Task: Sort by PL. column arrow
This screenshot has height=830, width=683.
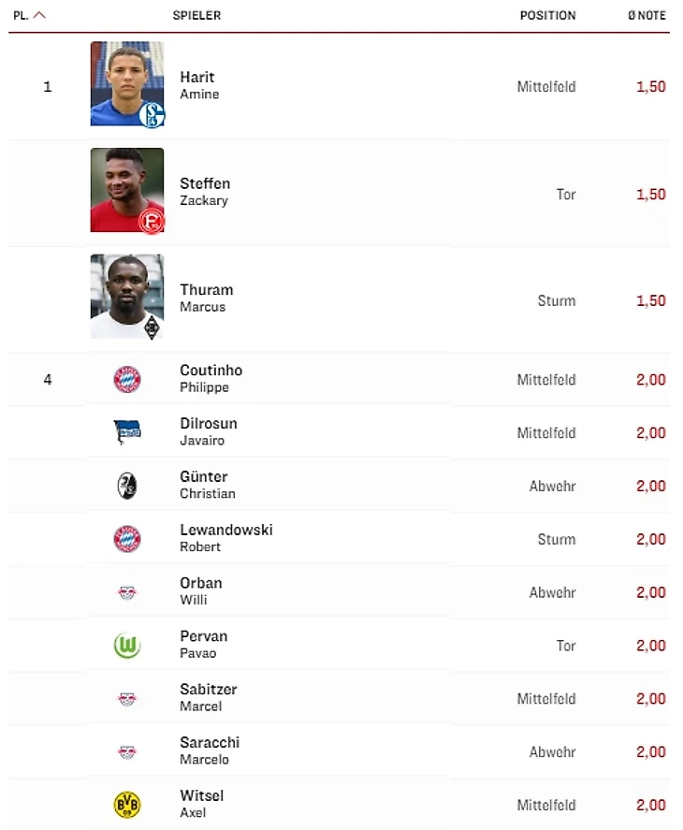Action: (39, 16)
